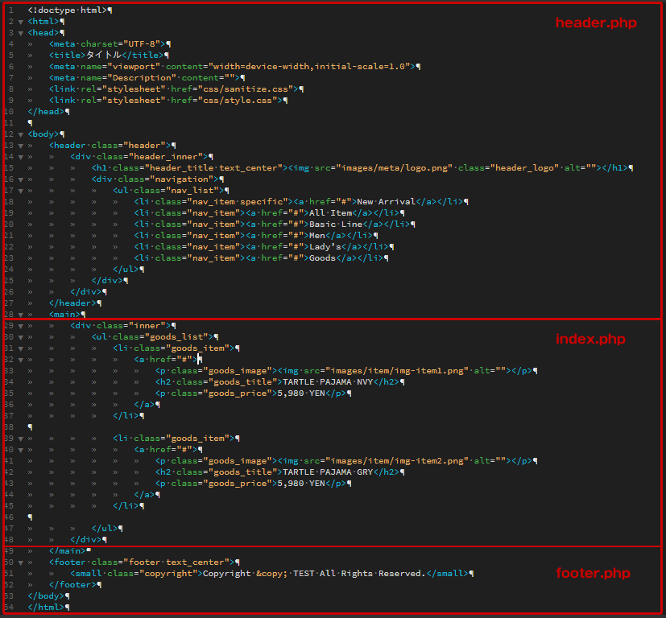Fold the footer text_center block
The height and width of the screenshot is (618, 666).
20,562
